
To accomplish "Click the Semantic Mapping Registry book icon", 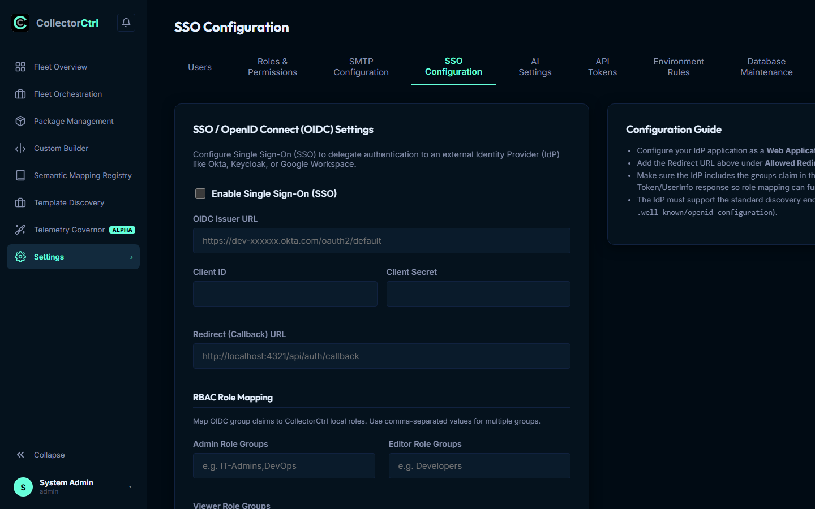I will click(x=20, y=175).
